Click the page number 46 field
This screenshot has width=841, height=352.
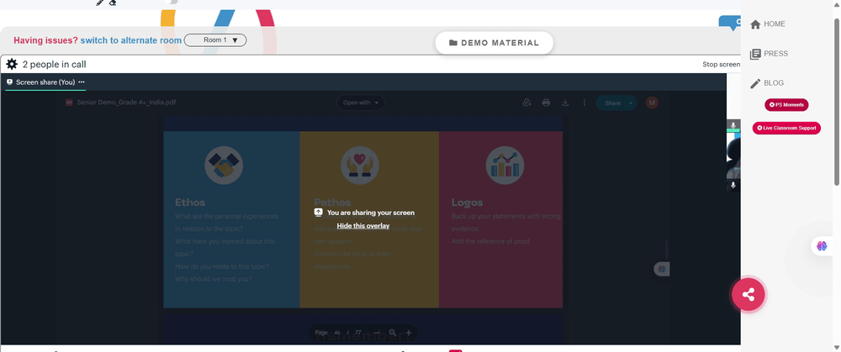click(337, 333)
